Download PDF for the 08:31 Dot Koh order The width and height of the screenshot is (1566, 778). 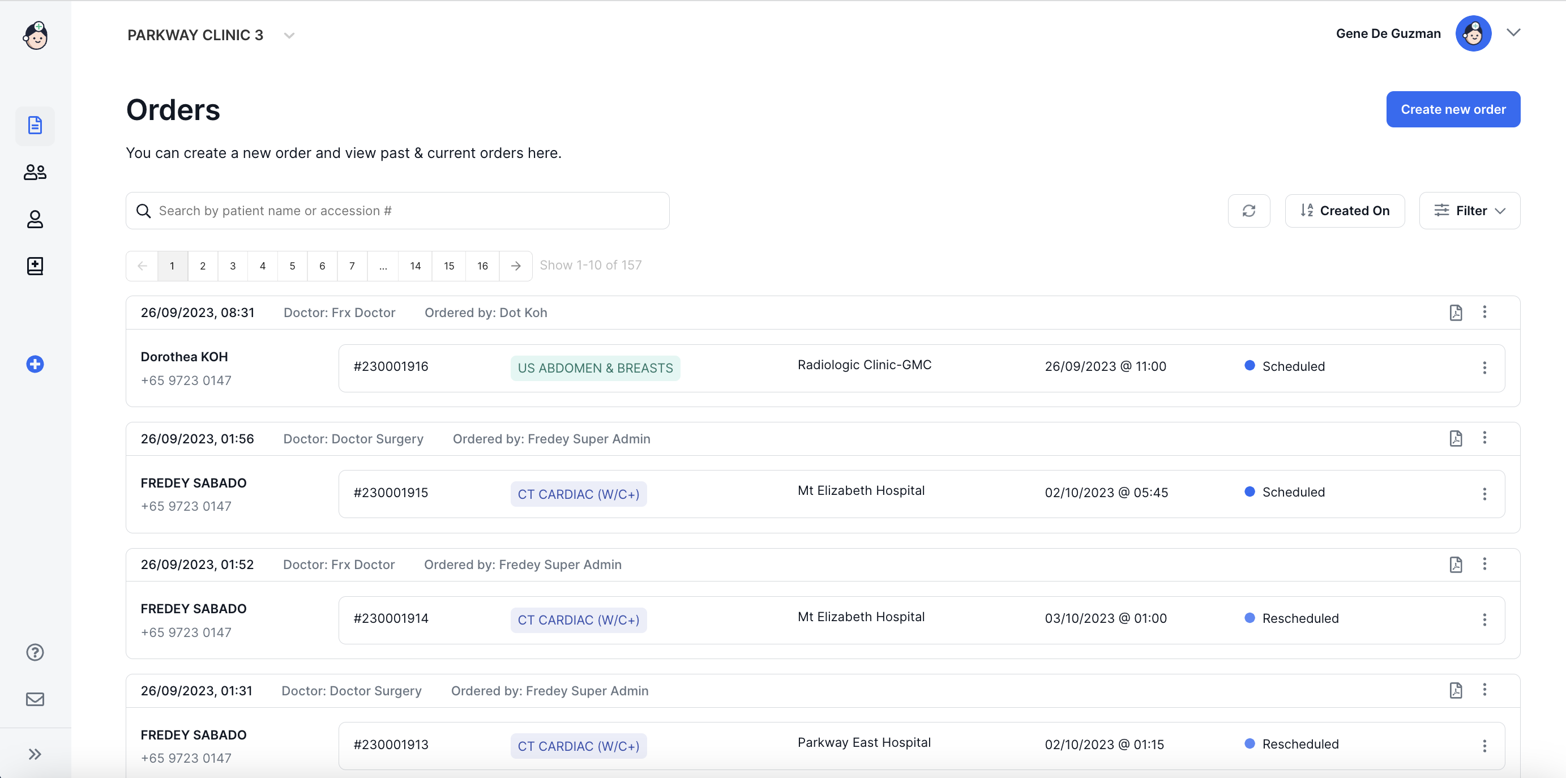pos(1456,313)
